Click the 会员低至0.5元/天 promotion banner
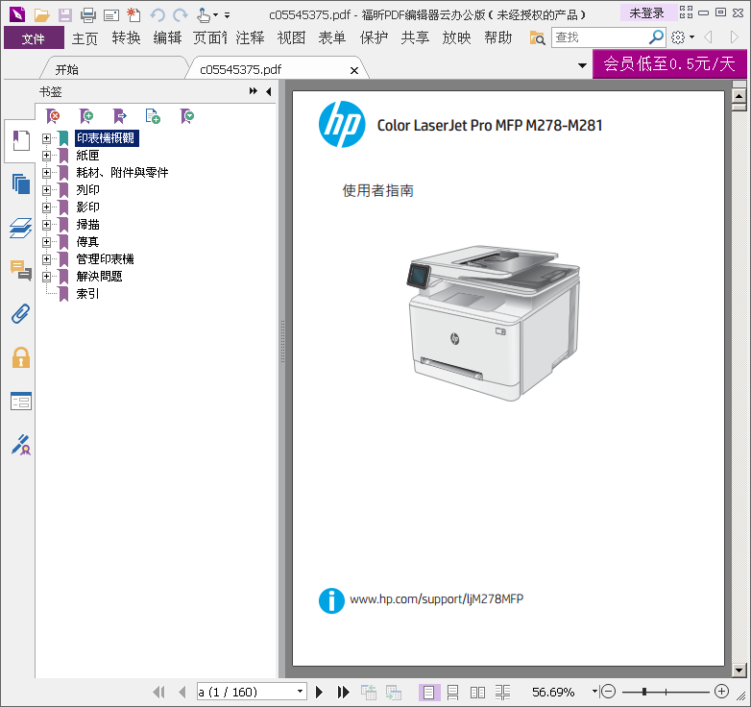The height and width of the screenshot is (707, 751). (x=669, y=63)
